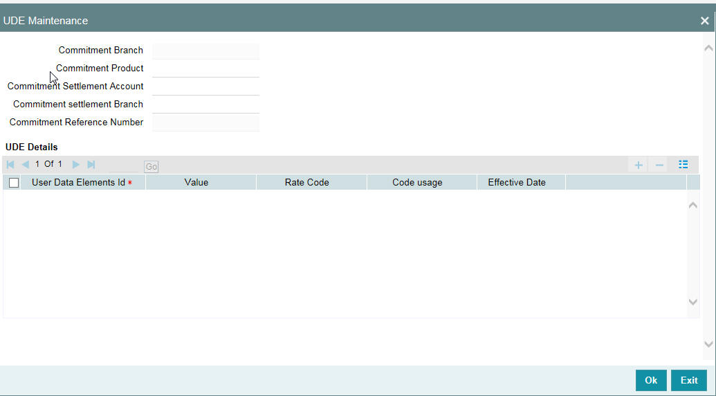Remove selected UDE row with minus icon
The image size is (716, 396).
point(659,165)
